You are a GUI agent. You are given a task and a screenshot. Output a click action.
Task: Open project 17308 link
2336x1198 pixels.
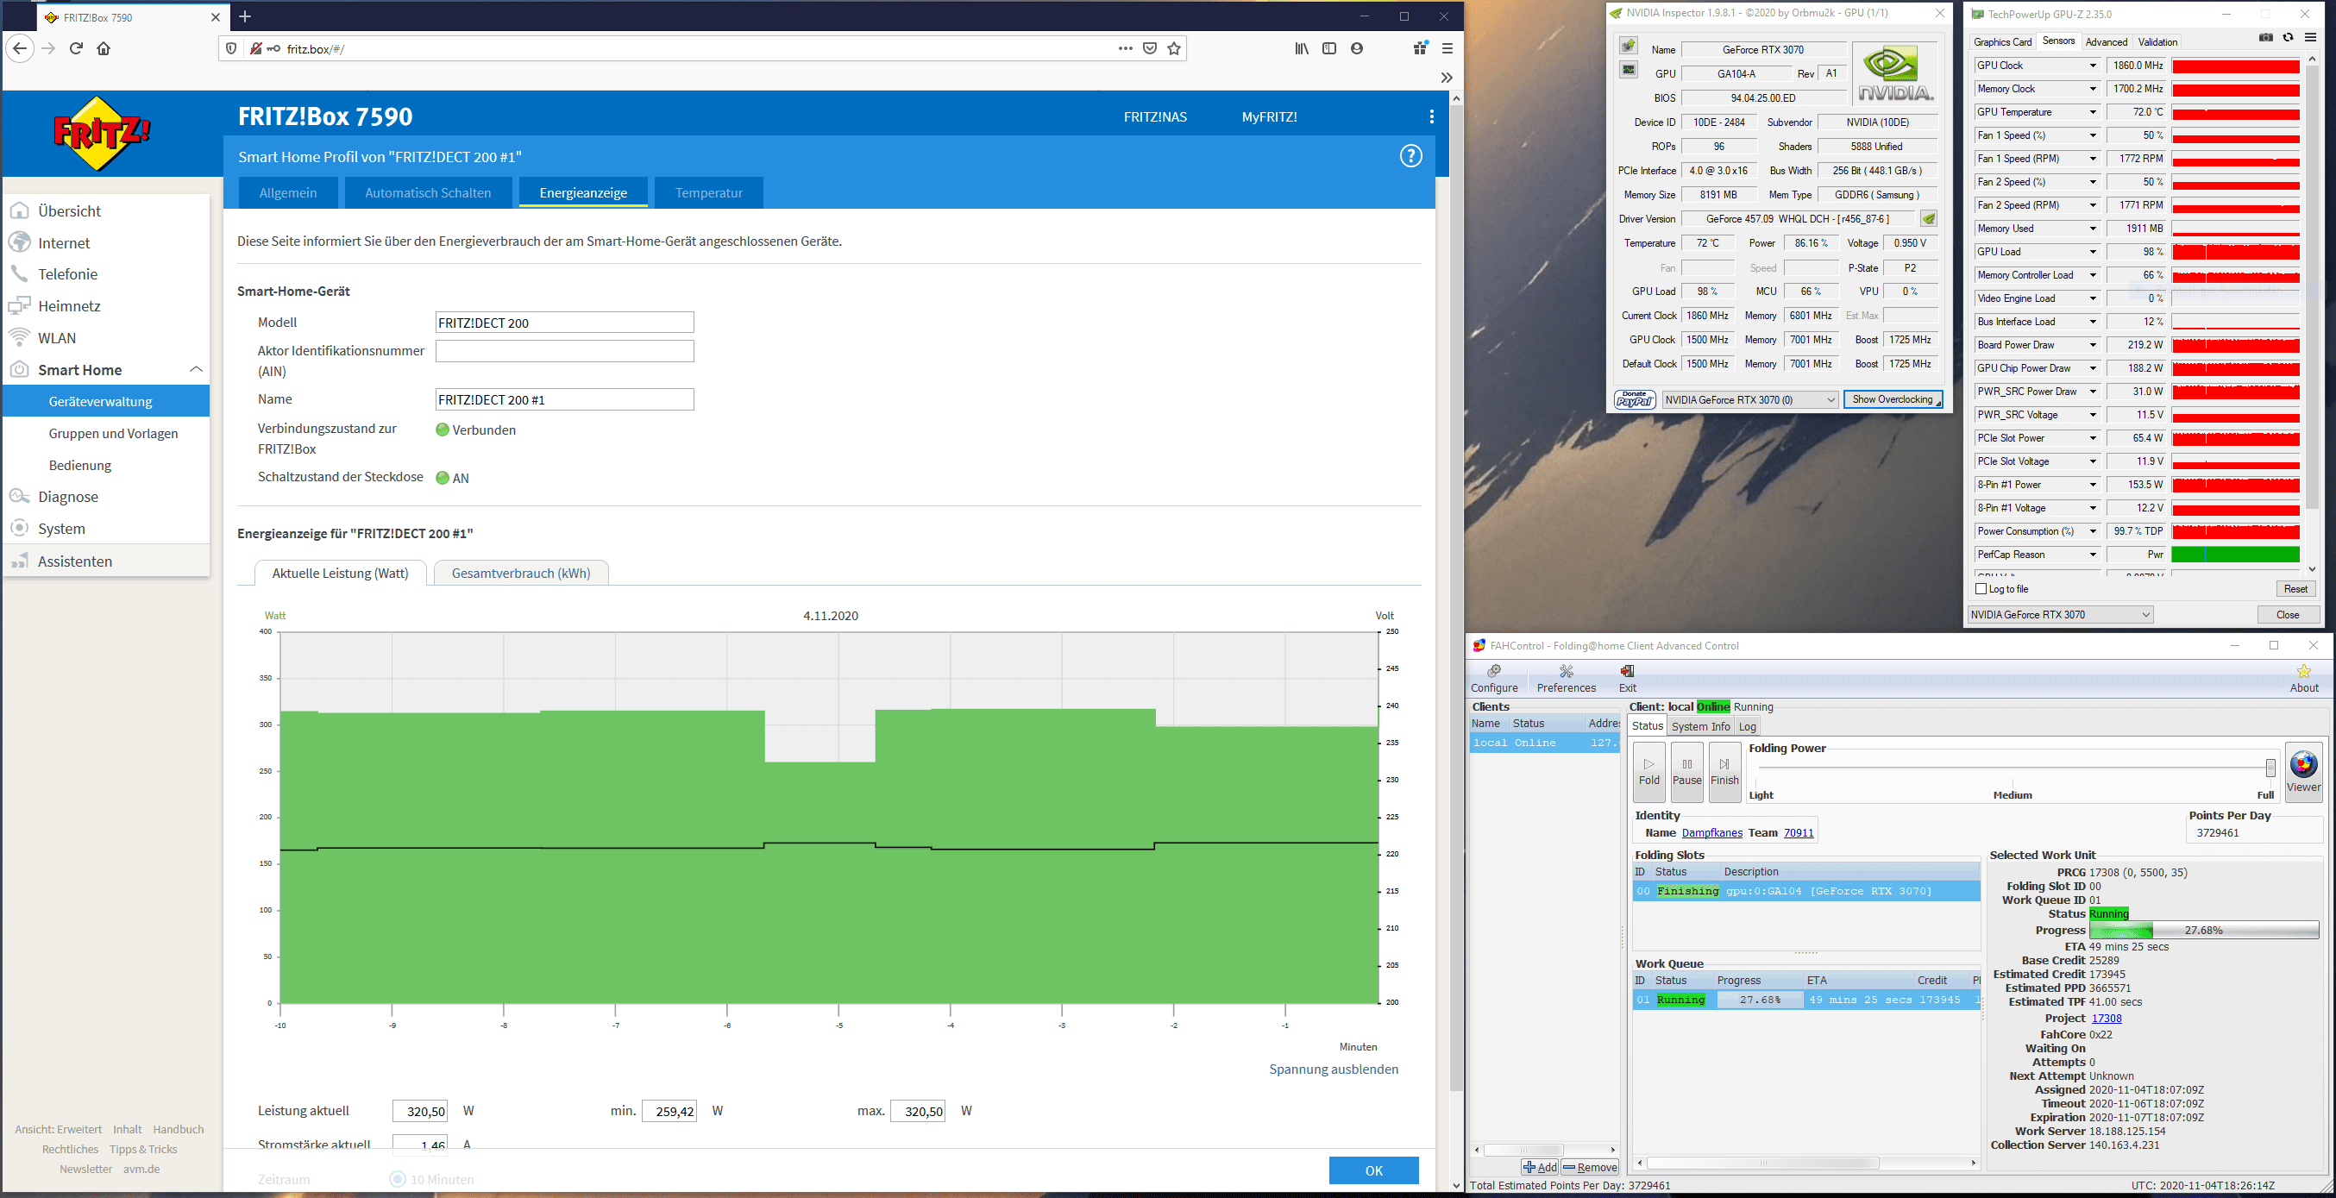pyautogui.click(x=2107, y=1018)
